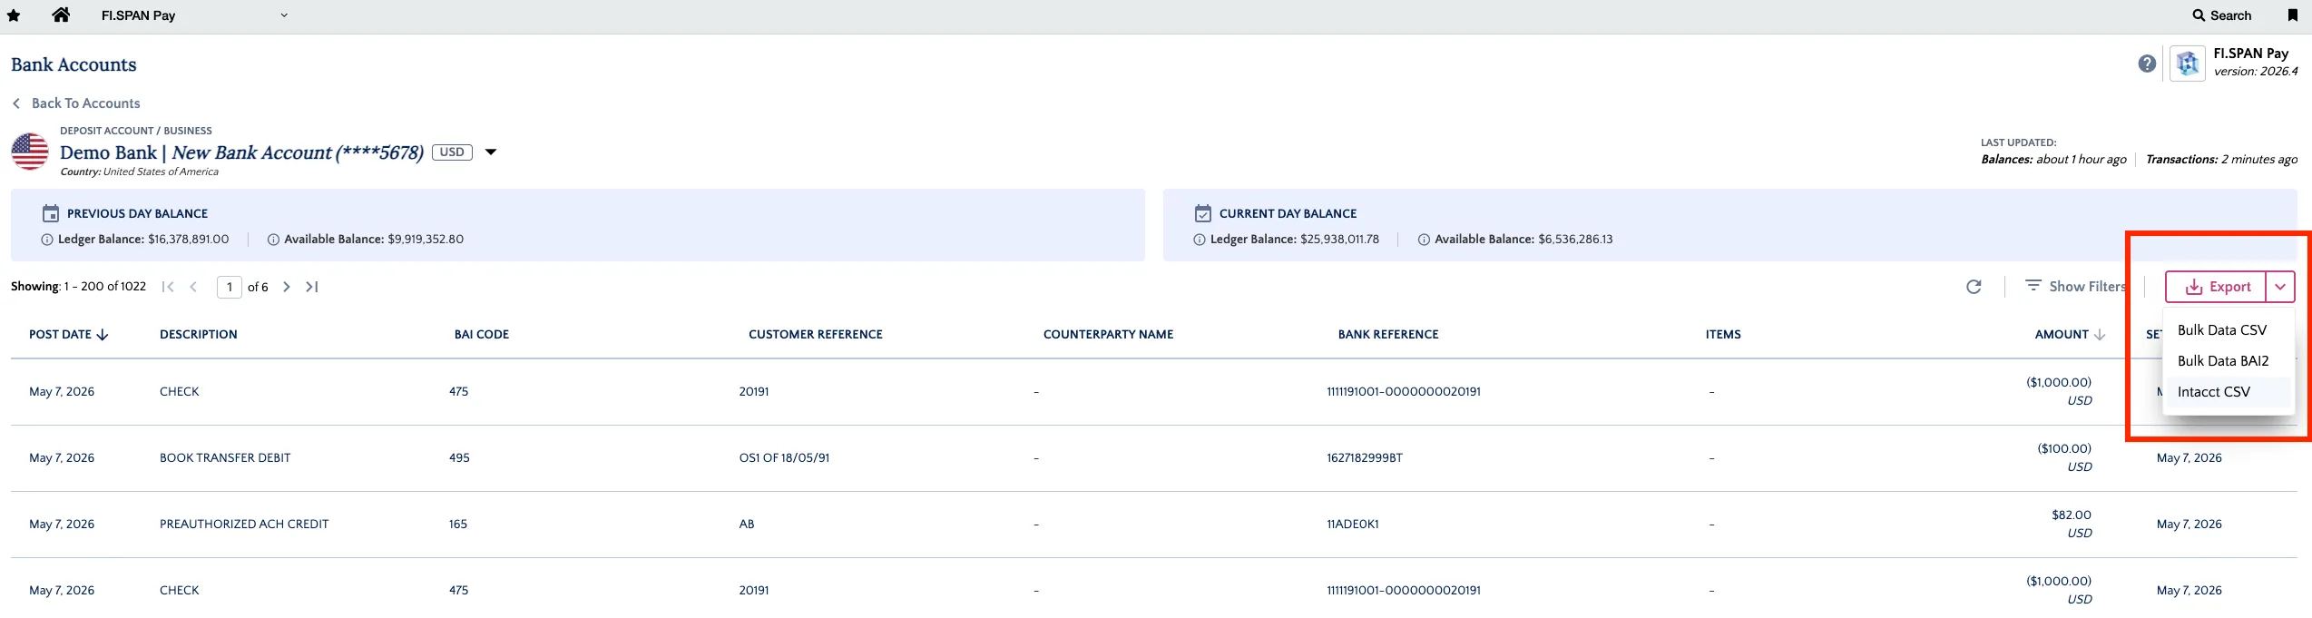2312x618 pixels.
Task: Click the Export button
Action: coord(2216,287)
